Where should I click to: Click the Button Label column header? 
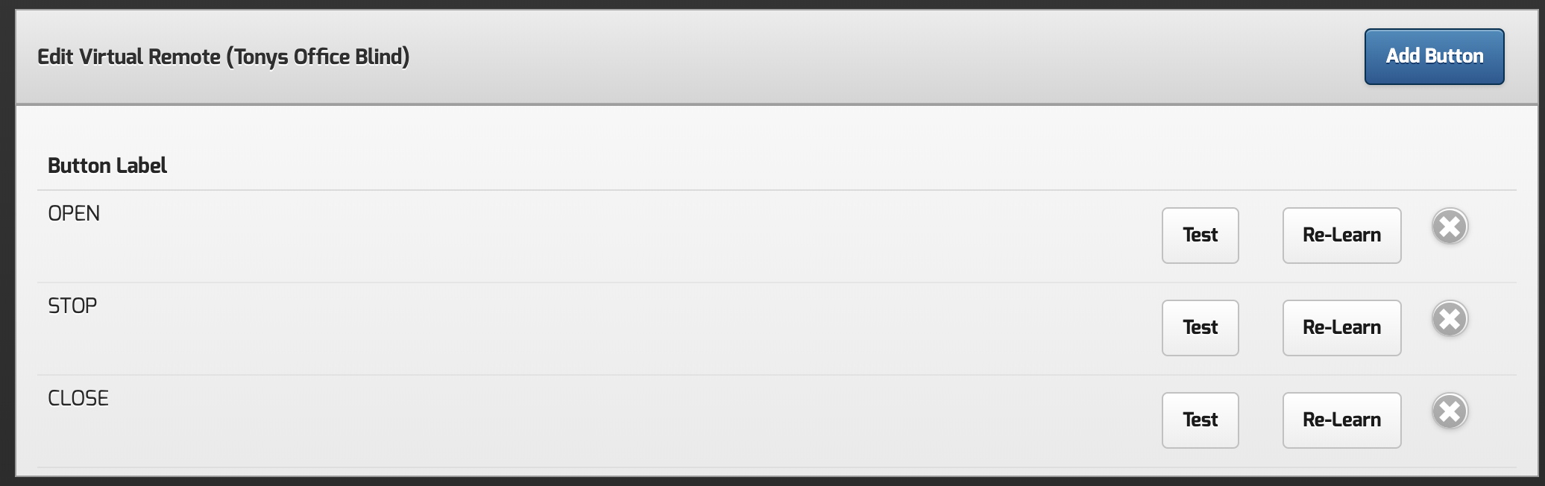point(107,165)
